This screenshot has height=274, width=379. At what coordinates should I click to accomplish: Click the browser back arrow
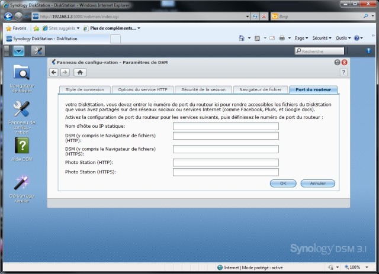(x=8, y=17)
